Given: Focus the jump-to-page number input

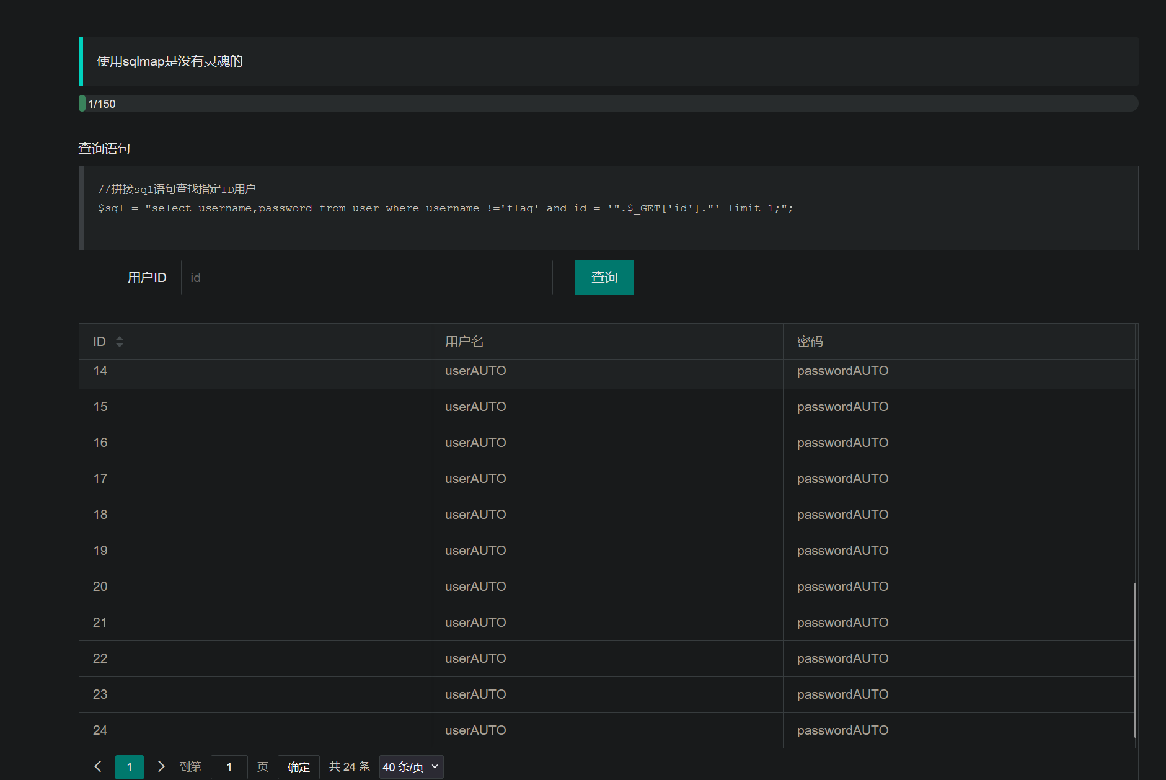Looking at the screenshot, I should (229, 767).
